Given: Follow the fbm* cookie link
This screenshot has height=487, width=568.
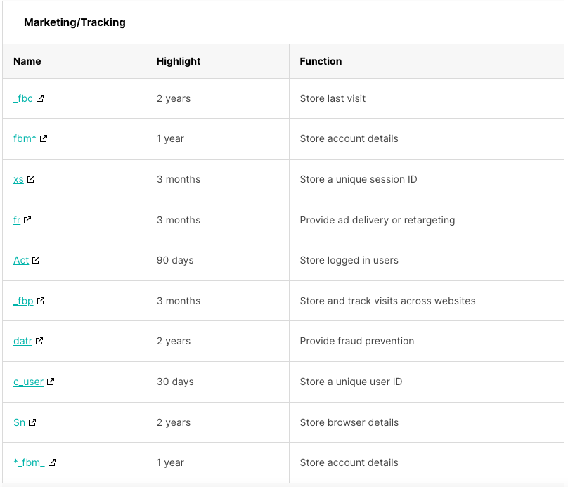Looking at the screenshot, I should pos(25,138).
